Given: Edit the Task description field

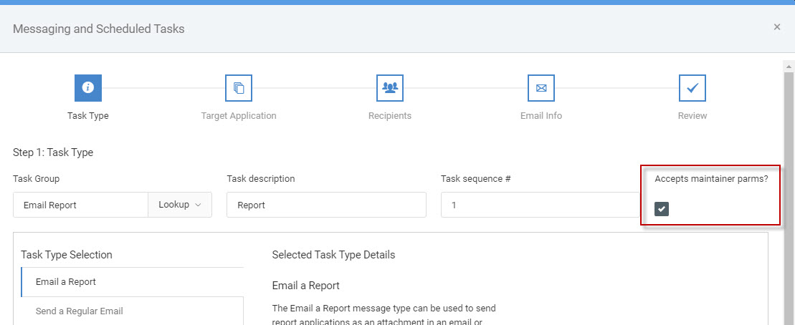Looking at the screenshot, I should point(326,205).
